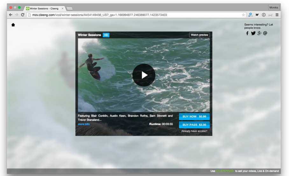The height and width of the screenshot is (176, 289).
Task: Click BUY NOW $0.99 button
Action: pos(194,116)
